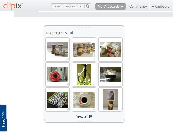
Task: Open the gift box clip thumbnail
Action: click(x=110, y=49)
